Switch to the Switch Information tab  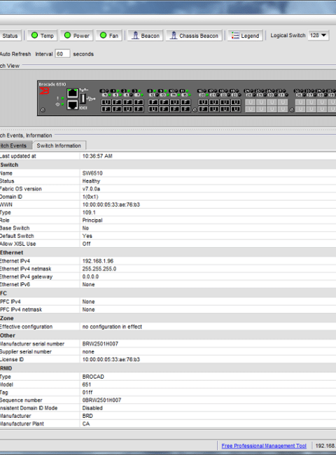tap(59, 146)
